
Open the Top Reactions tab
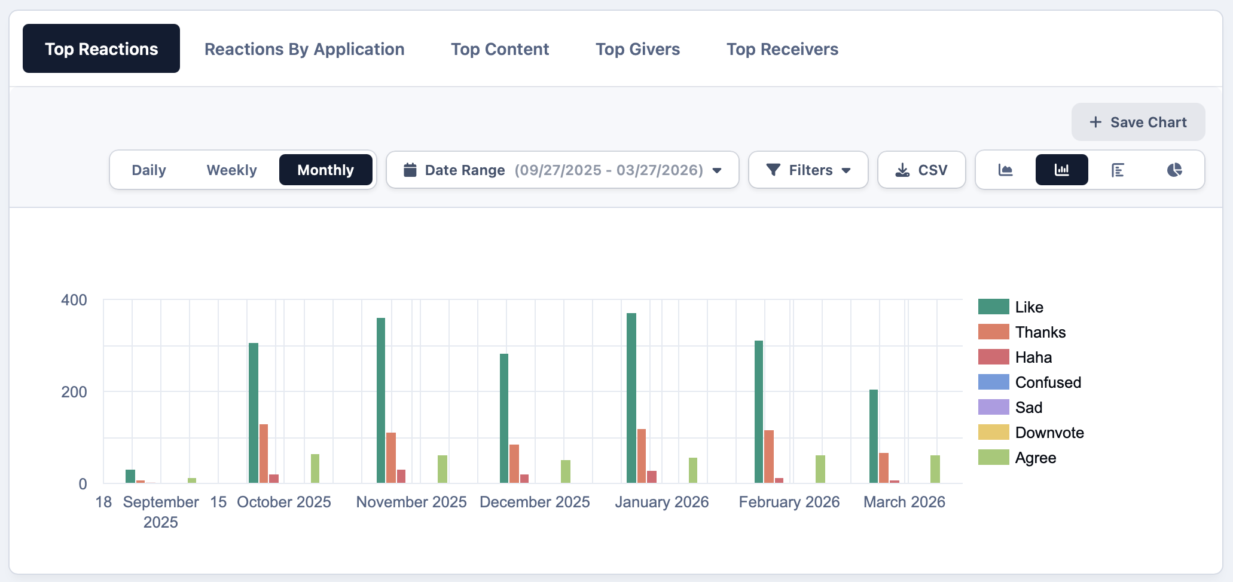pos(102,49)
